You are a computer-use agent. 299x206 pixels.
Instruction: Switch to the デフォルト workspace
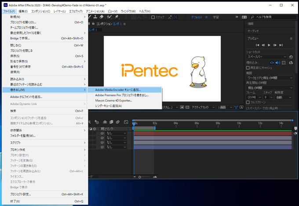click(197, 17)
